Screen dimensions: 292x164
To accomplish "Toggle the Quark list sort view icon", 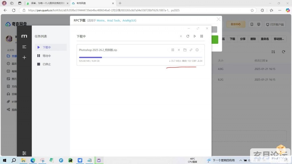I will click(273, 52).
